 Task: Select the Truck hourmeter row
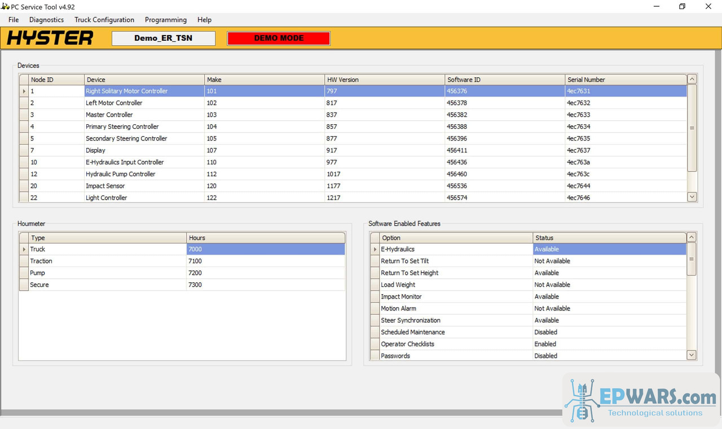182,249
